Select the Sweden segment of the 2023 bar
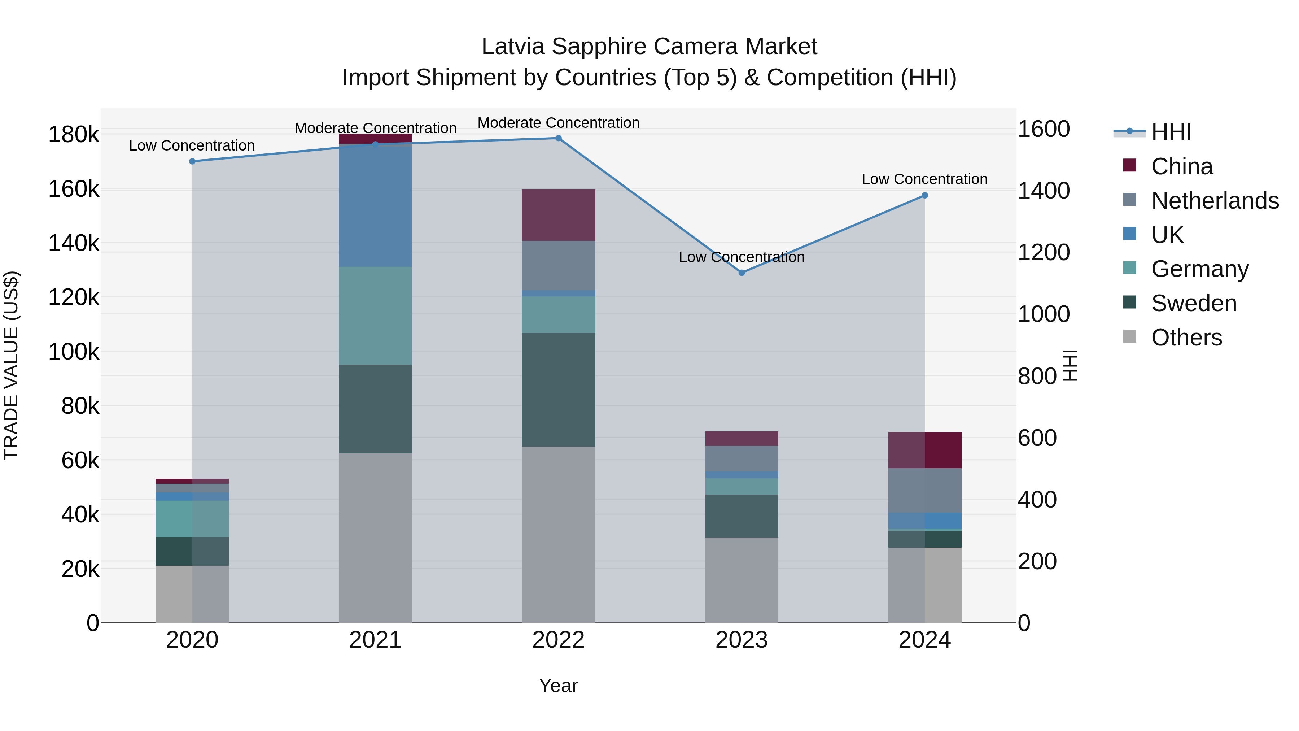This screenshot has height=731, width=1299. click(741, 516)
